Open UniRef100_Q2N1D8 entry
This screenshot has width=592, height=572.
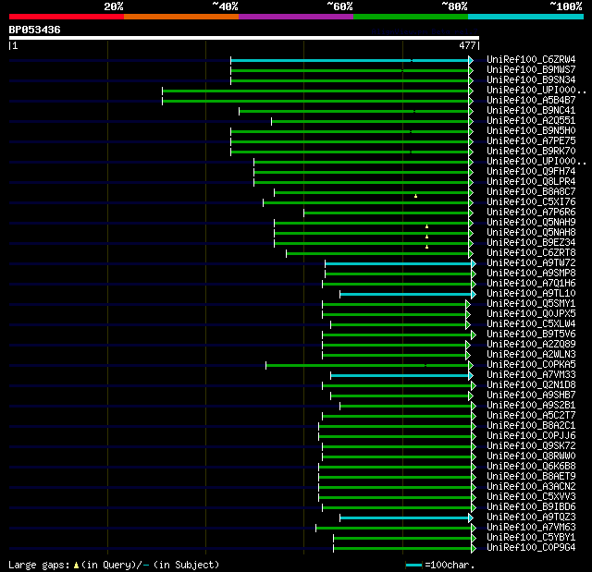pyautogui.click(x=531, y=385)
